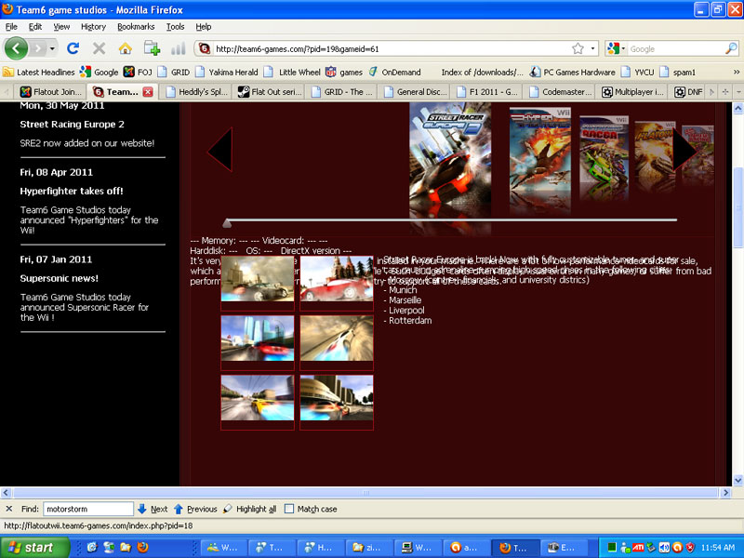Open the PC Games Hardware bookmark
744x558 pixels.
point(572,73)
